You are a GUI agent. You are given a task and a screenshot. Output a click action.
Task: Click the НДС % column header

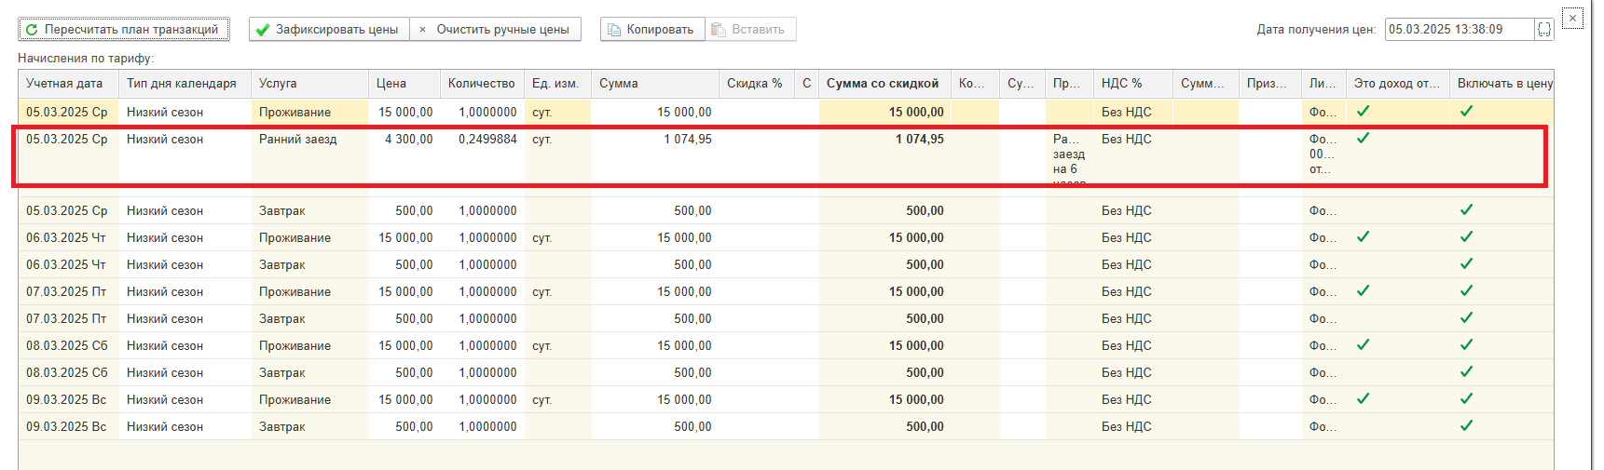coord(1132,83)
